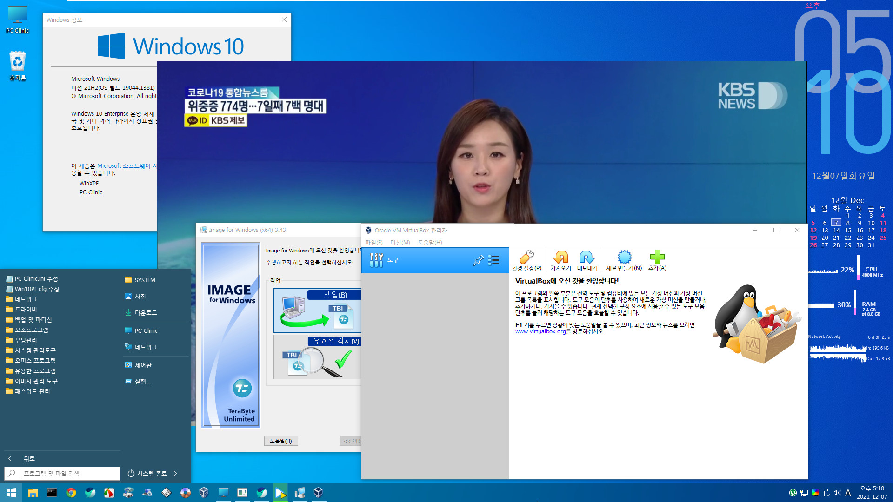Open Command Prompt from the taskbar
The height and width of the screenshot is (502, 893).
[52, 493]
